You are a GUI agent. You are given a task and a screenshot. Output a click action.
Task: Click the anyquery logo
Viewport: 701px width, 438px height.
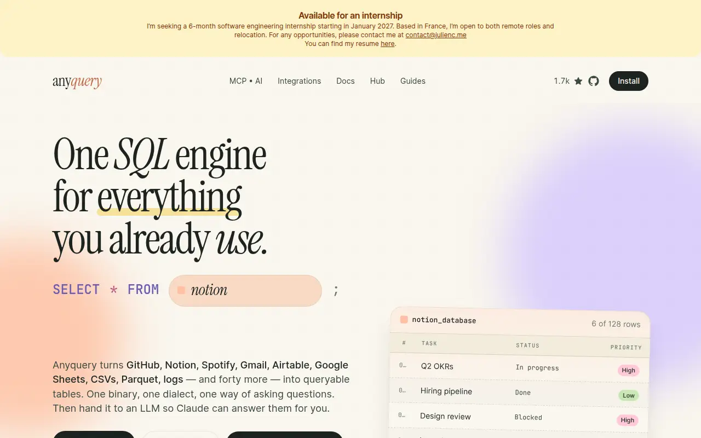coord(77,82)
